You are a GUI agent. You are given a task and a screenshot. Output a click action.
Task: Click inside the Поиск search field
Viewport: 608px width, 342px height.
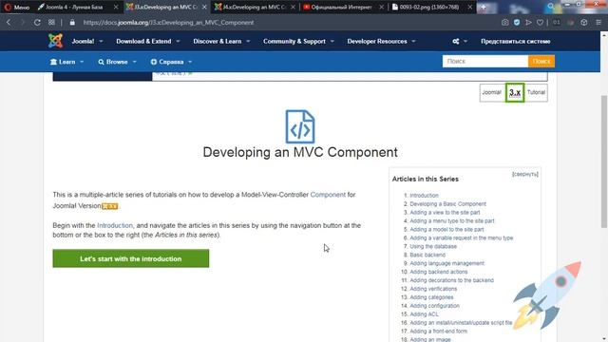485,61
